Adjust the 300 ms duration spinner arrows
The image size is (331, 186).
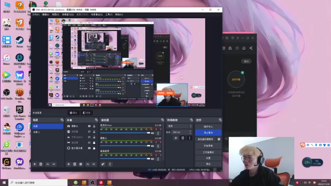pyautogui.click(x=190, y=132)
